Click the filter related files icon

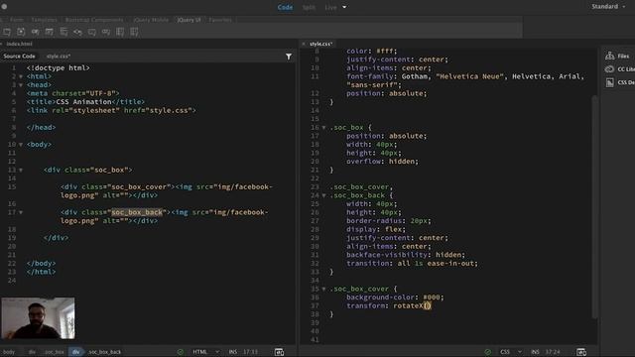pyautogui.click(x=289, y=57)
